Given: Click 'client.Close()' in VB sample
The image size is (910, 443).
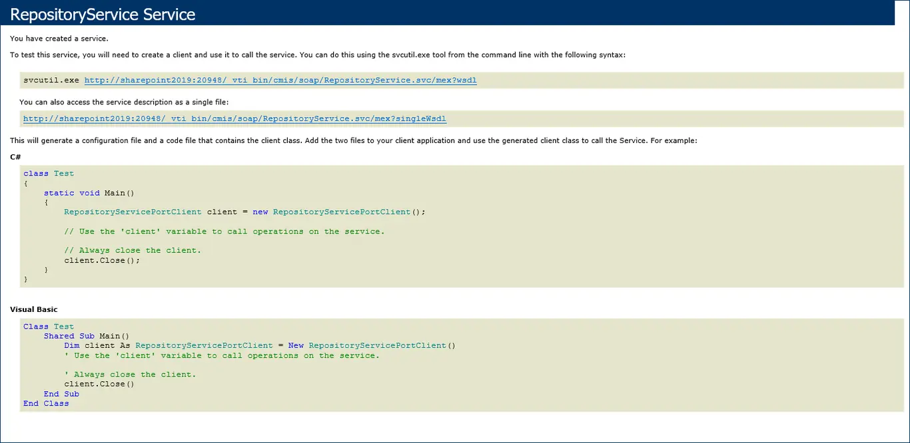Looking at the screenshot, I should tap(99, 384).
